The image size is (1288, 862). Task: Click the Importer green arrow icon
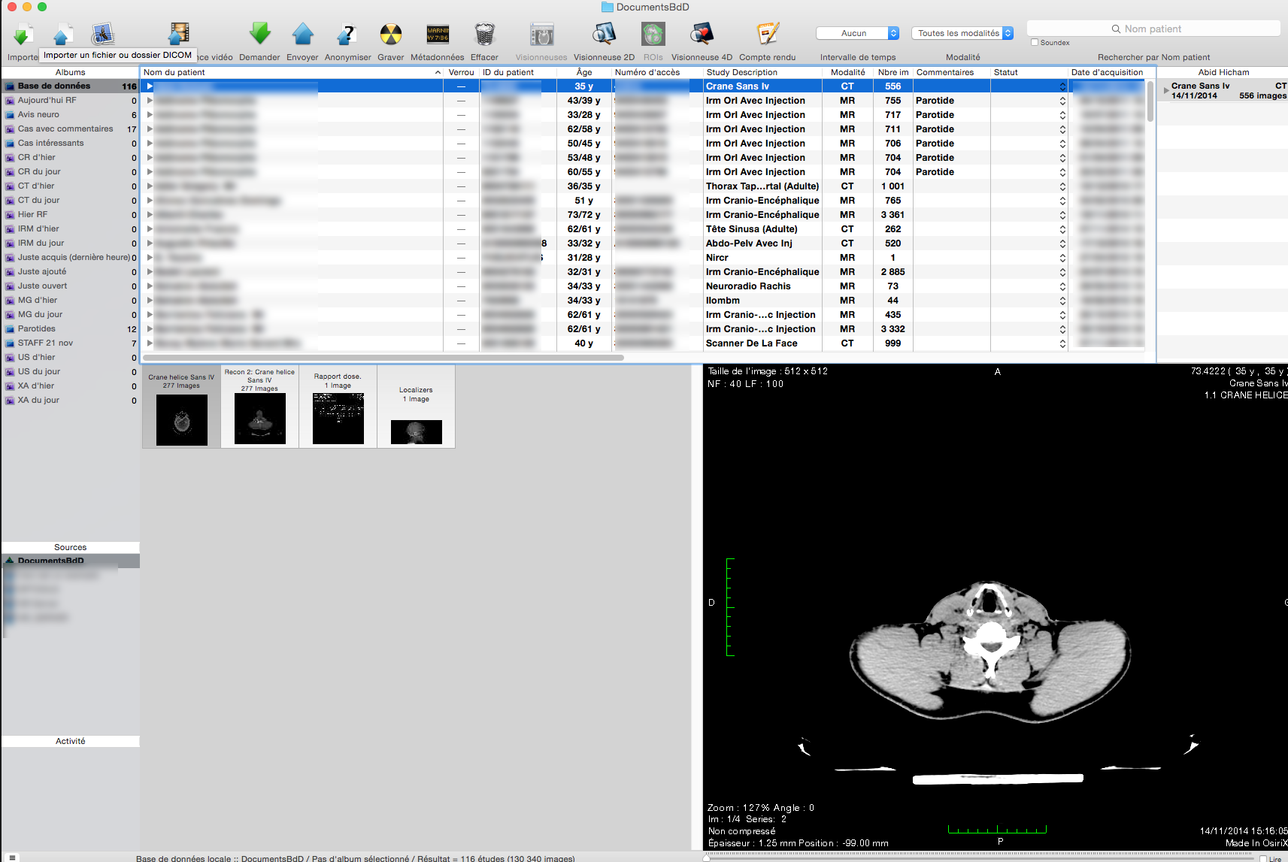[x=22, y=34]
